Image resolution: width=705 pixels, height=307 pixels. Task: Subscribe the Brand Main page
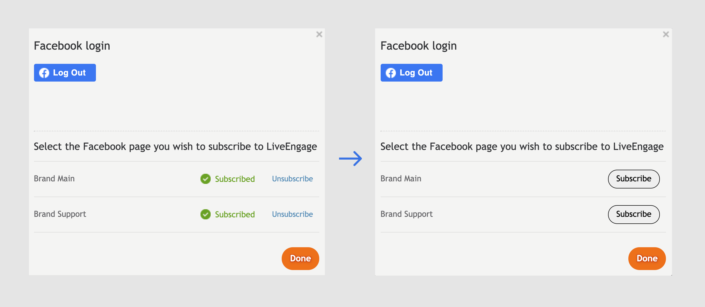(634, 179)
